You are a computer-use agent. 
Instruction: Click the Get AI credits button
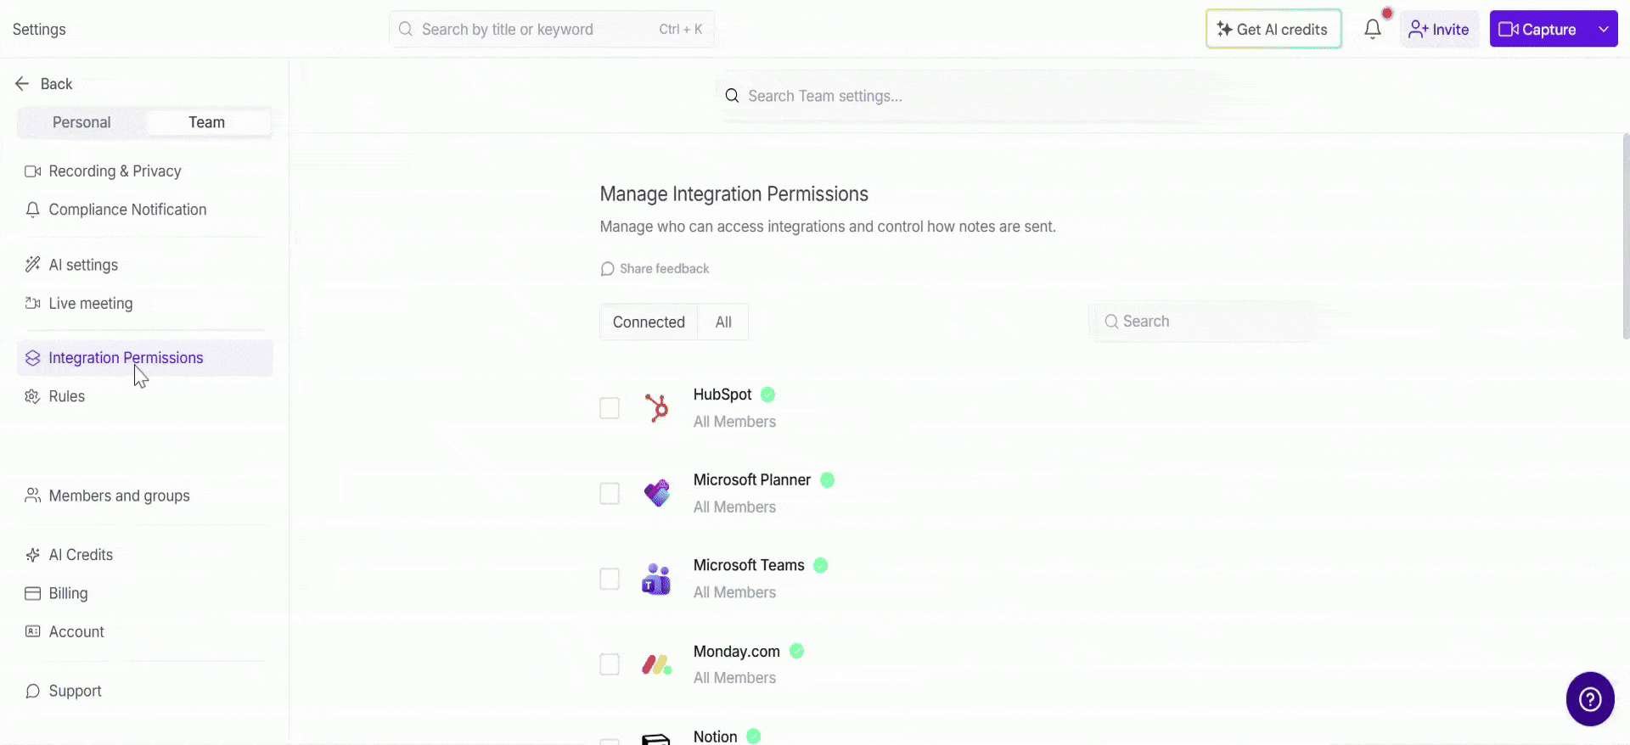pos(1273,29)
